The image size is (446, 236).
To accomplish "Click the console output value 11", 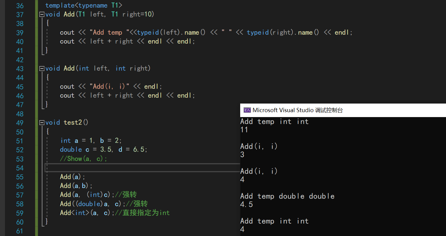I will [x=244, y=130].
